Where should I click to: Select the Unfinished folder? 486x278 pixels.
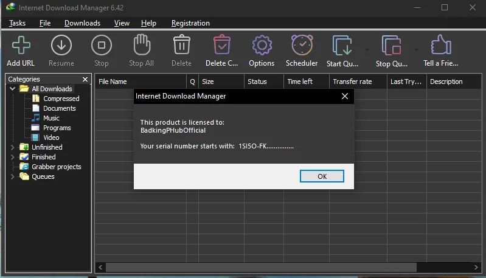[47, 147]
